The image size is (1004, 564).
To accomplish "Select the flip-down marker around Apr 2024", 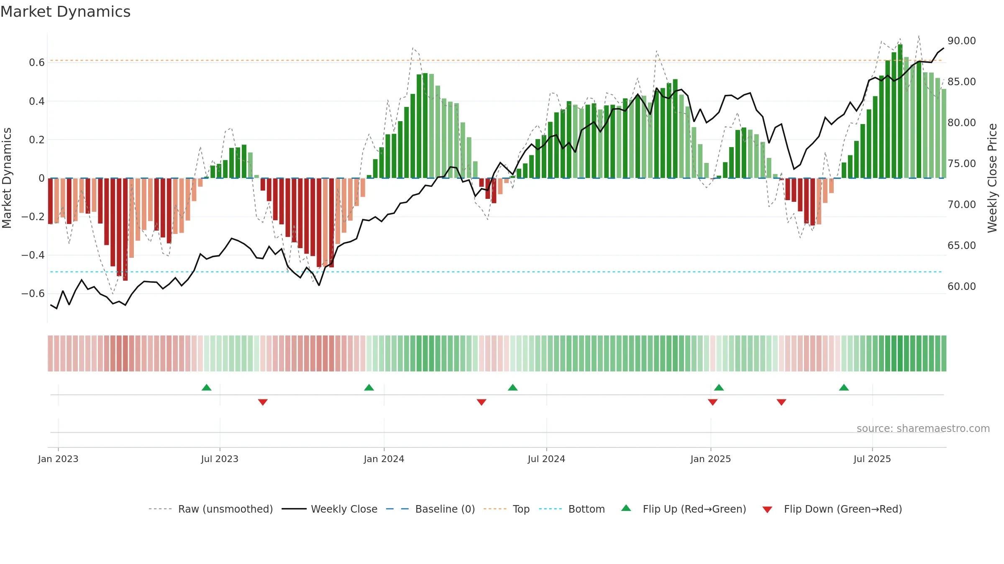I will (482, 402).
